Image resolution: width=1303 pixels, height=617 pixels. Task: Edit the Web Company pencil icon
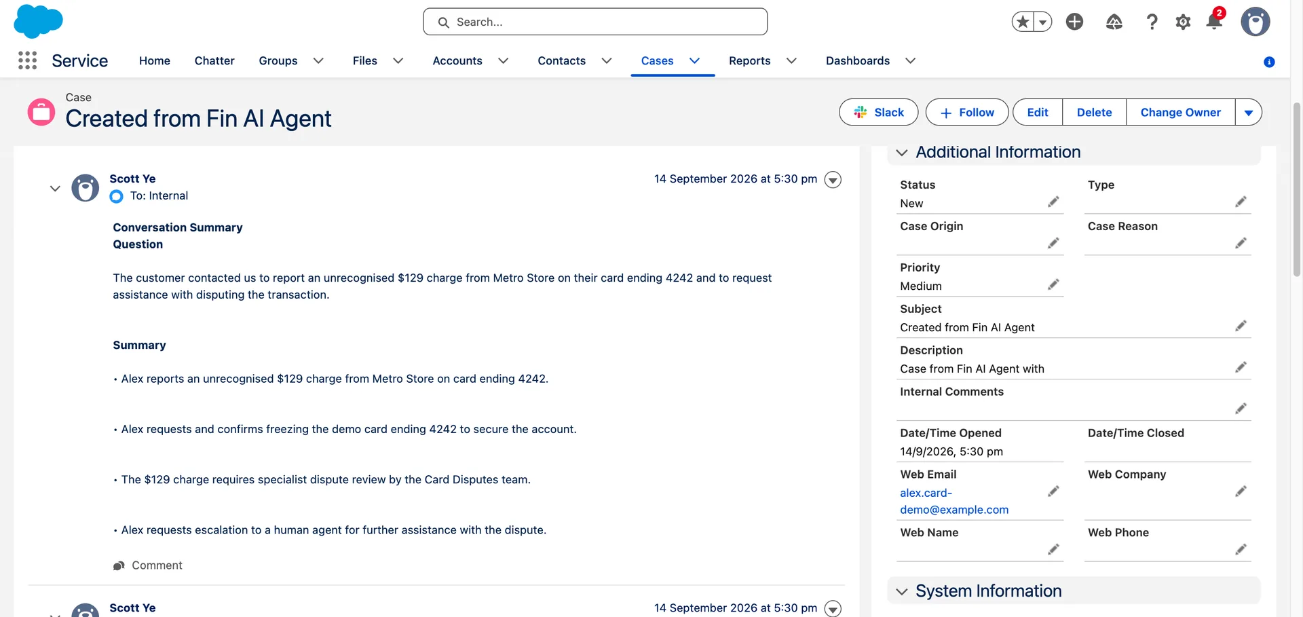(x=1241, y=491)
